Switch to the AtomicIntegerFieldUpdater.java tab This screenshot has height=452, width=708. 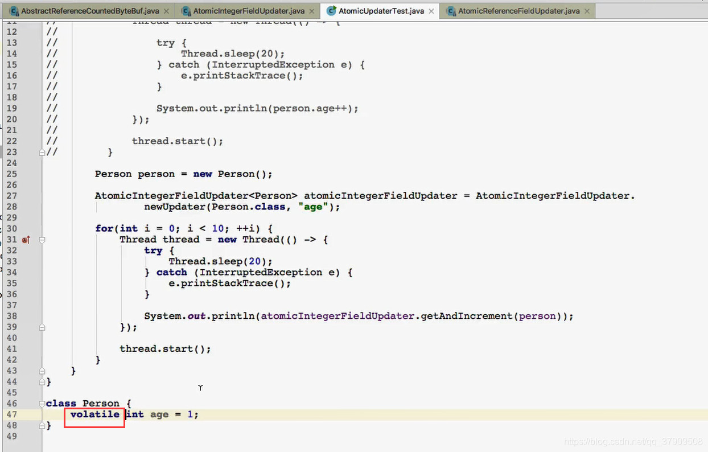(248, 10)
